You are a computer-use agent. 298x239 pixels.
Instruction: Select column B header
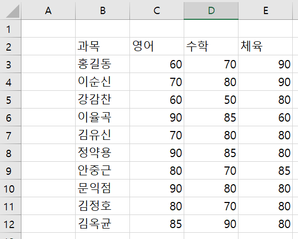pos(103,10)
